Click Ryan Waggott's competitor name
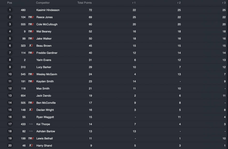This screenshot has width=228, height=149. [x=45, y=117]
